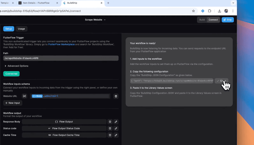Screen dimensions: 254x145
Task: Open the FlutterFlow Marketplace link
Action: tap(61, 44)
